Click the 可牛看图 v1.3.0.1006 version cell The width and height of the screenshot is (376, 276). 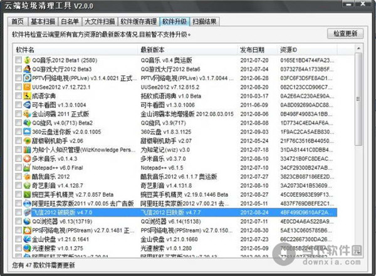click(167, 105)
